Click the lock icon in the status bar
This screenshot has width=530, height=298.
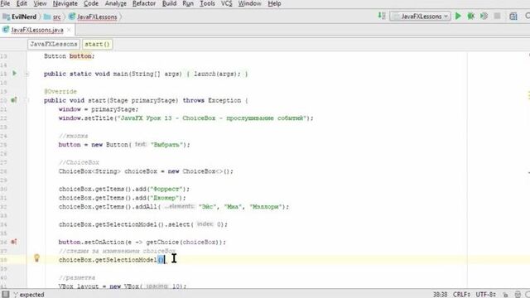[x=505, y=295]
